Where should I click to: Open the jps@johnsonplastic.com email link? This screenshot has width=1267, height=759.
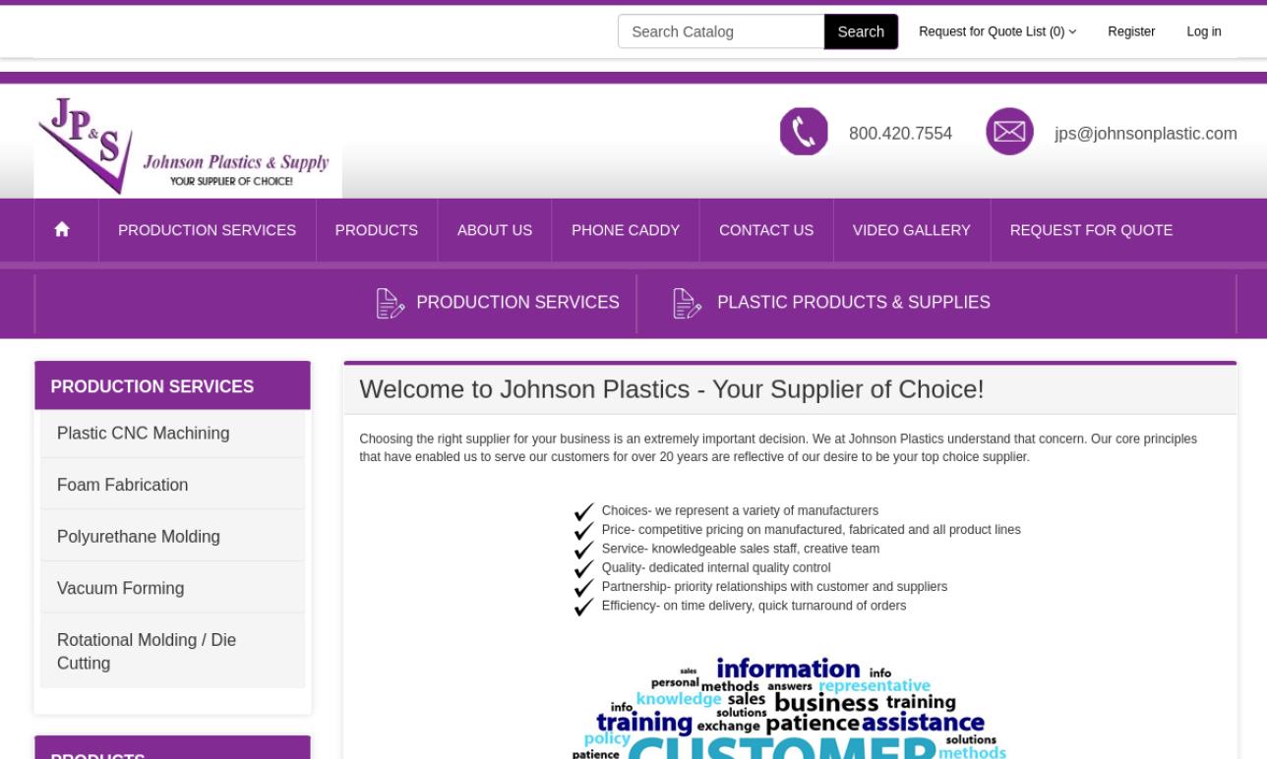pos(1145,133)
